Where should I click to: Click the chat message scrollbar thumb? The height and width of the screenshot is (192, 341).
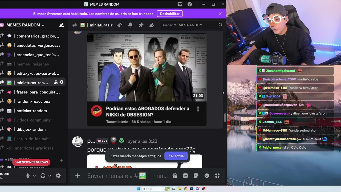(225, 117)
